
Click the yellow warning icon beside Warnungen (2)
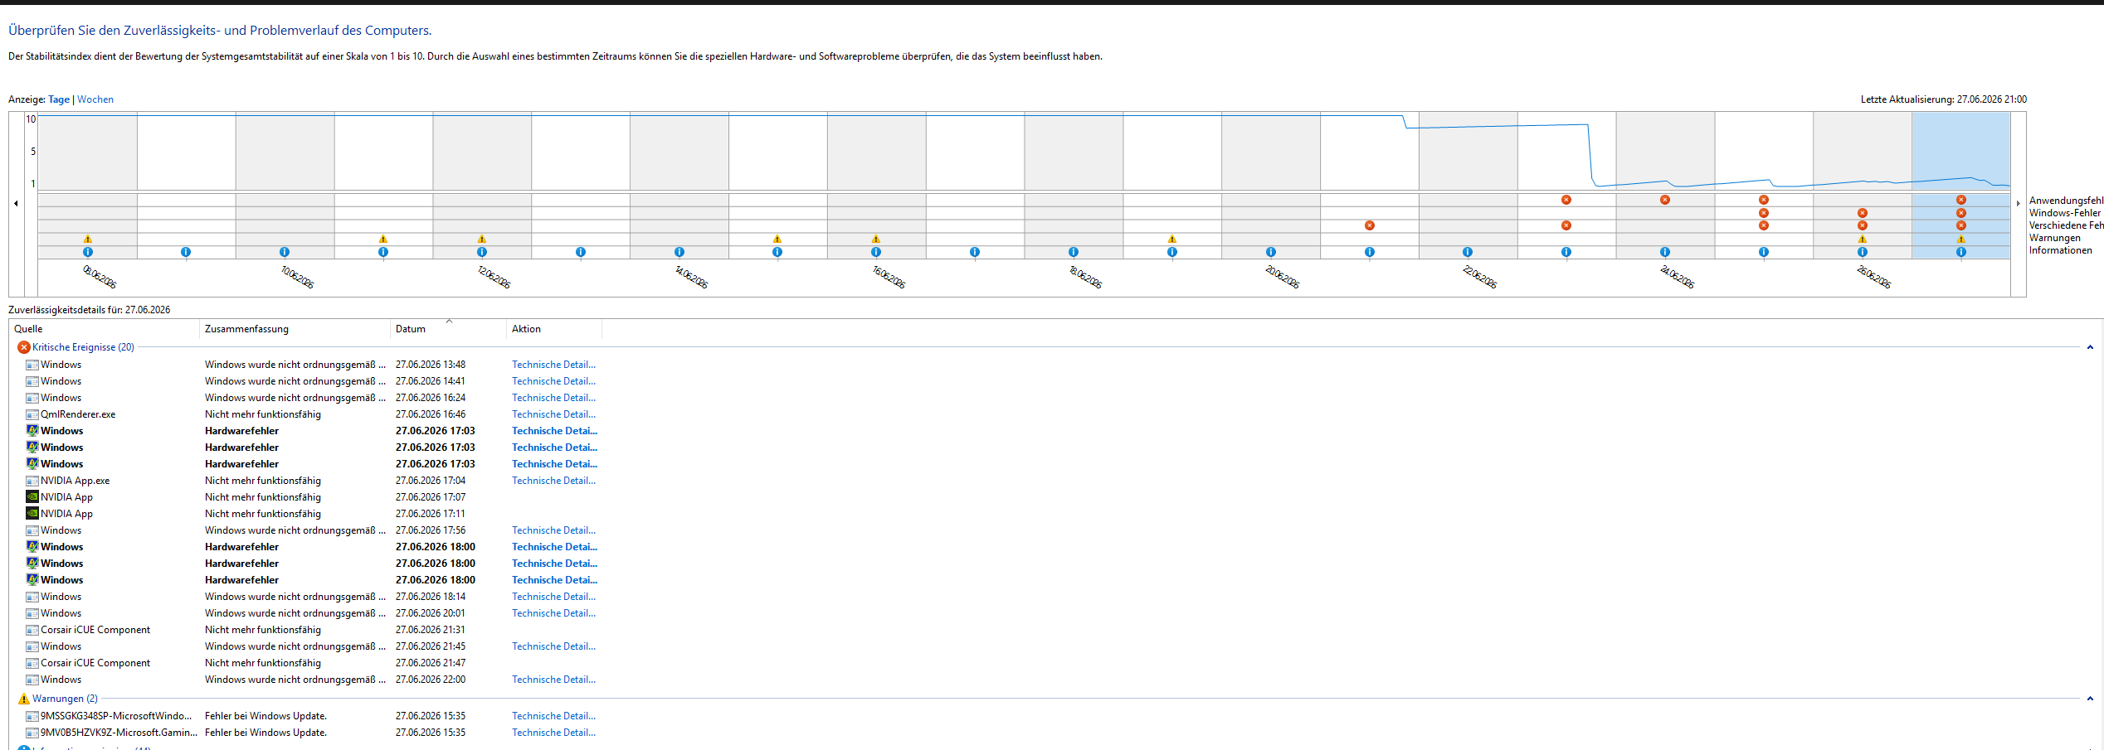tap(24, 699)
